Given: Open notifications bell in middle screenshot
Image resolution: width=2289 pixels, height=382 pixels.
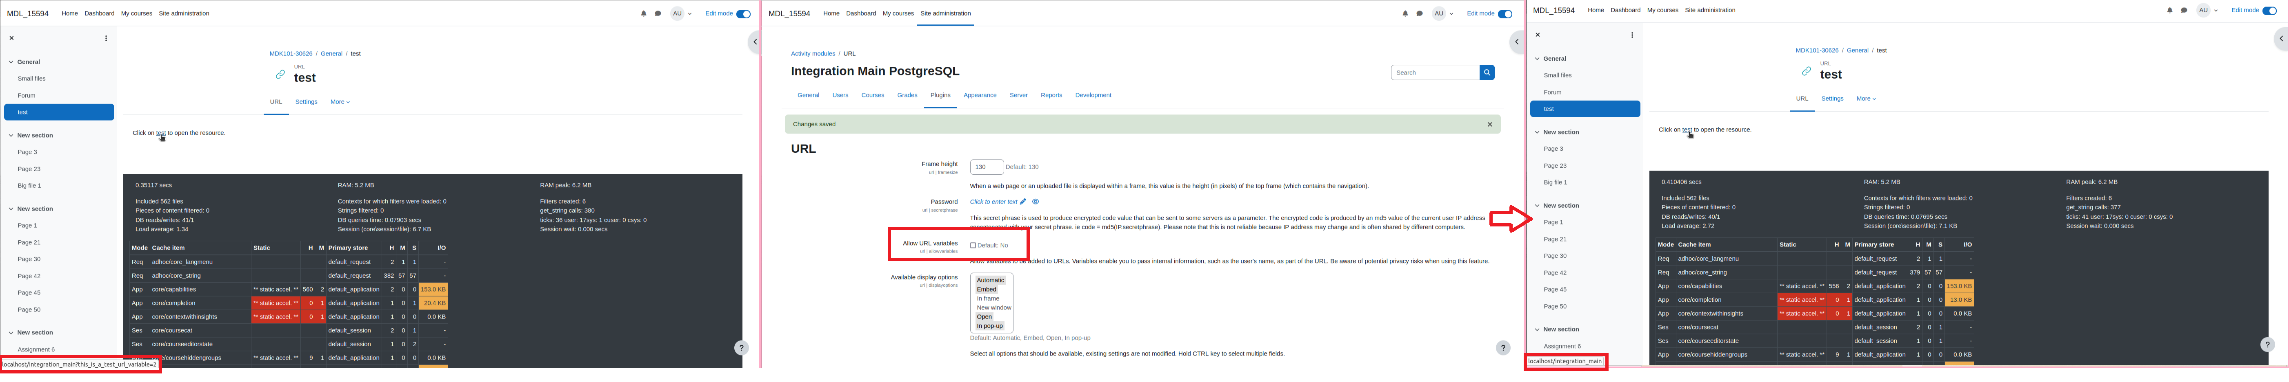Looking at the screenshot, I should [x=1405, y=13].
